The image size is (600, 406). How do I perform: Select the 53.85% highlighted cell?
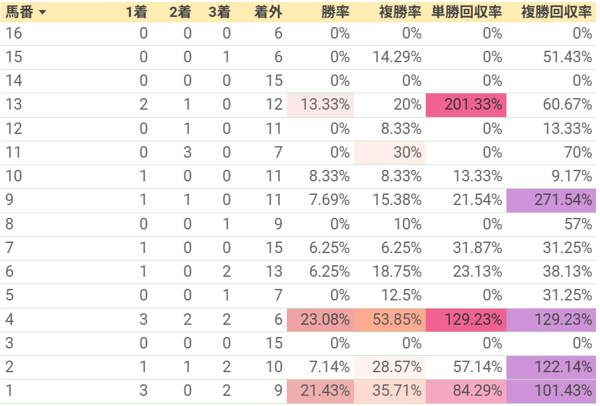click(390, 319)
